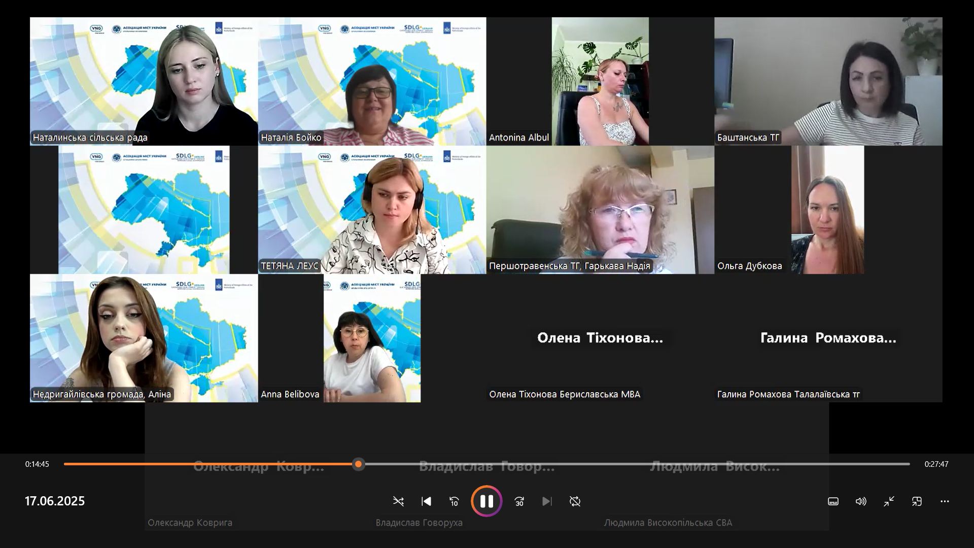Select ТЕТЯНА ЛЕУС video tile

coord(372,210)
